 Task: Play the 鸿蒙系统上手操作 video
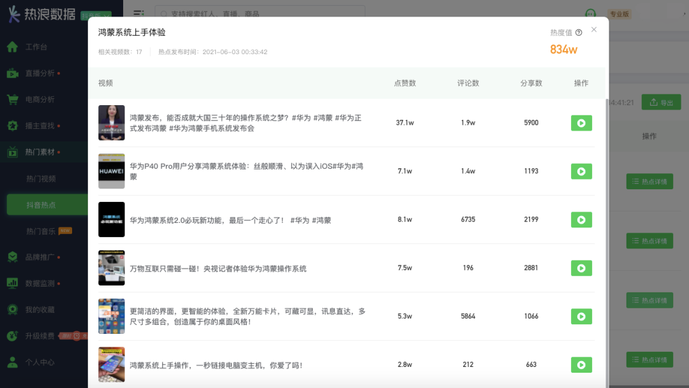click(x=581, y=364)
